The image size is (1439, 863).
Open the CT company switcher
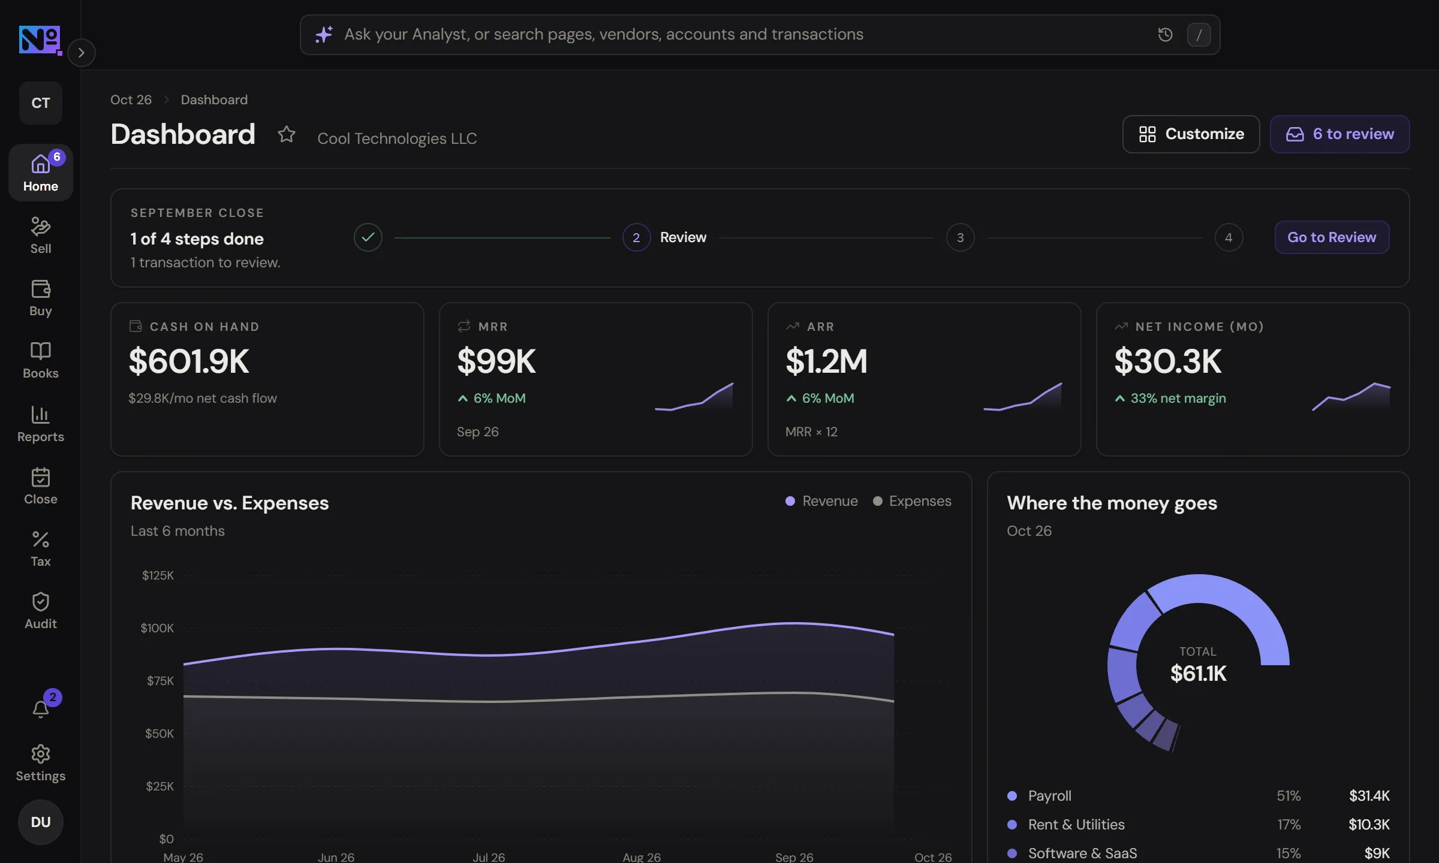[x=41, y=103]
